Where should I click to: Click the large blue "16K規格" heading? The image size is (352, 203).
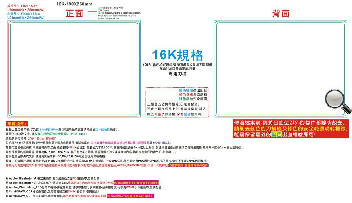pos(177,55)
